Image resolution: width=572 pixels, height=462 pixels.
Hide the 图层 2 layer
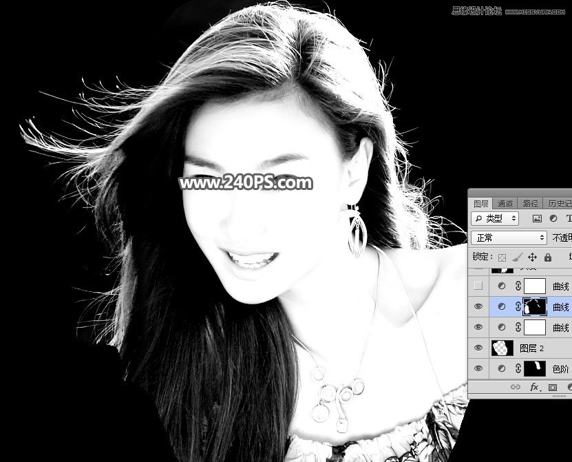(478, 348)
